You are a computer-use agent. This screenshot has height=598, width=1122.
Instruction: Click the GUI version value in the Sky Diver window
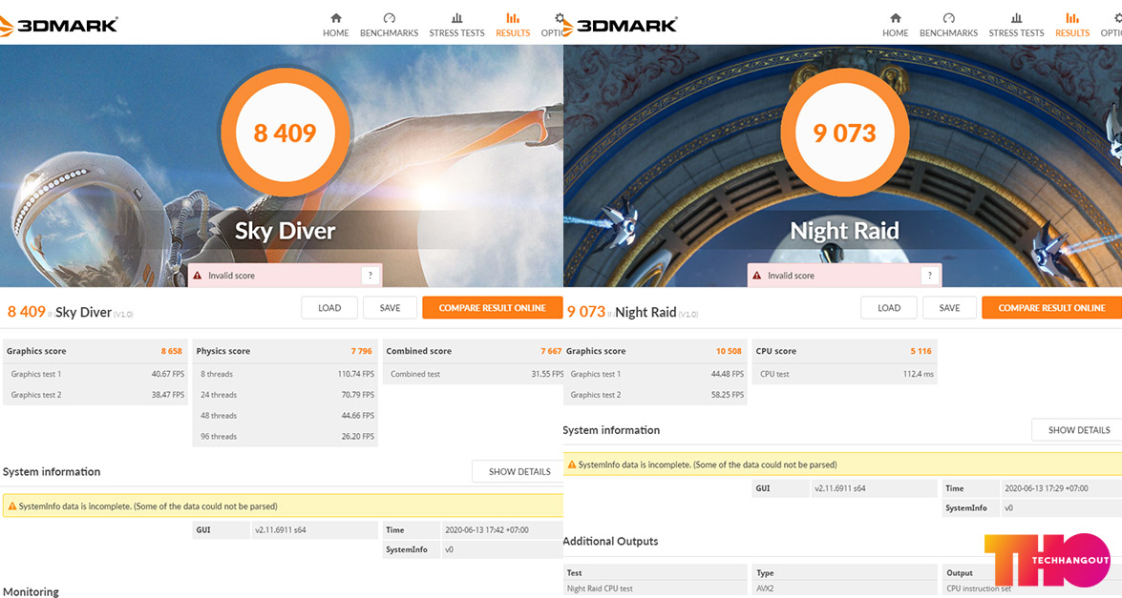click(281, 530)
